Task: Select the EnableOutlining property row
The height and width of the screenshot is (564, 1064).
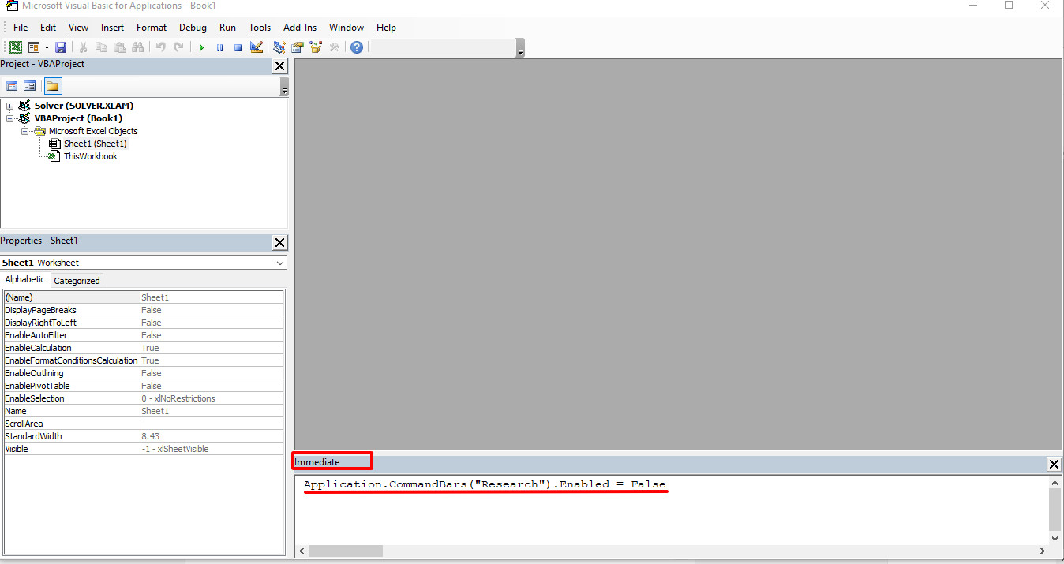Action: [144, 373]
